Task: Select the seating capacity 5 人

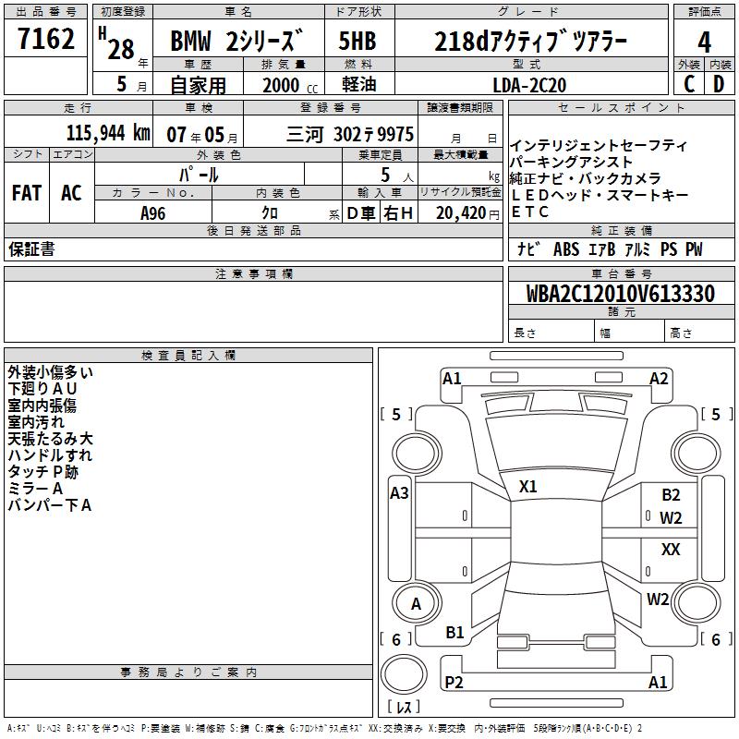Action: [x=397, y=176]
